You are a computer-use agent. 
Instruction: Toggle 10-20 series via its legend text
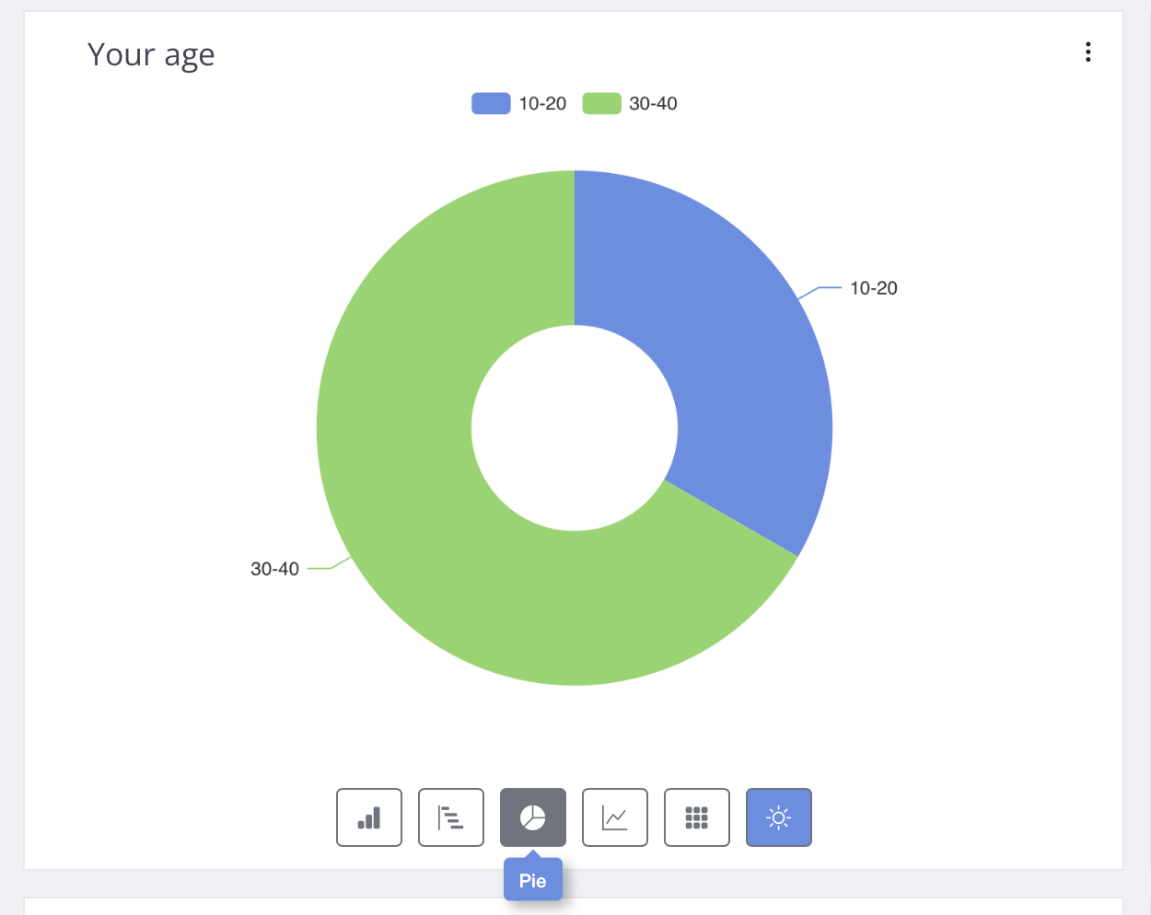click(542, 104)
